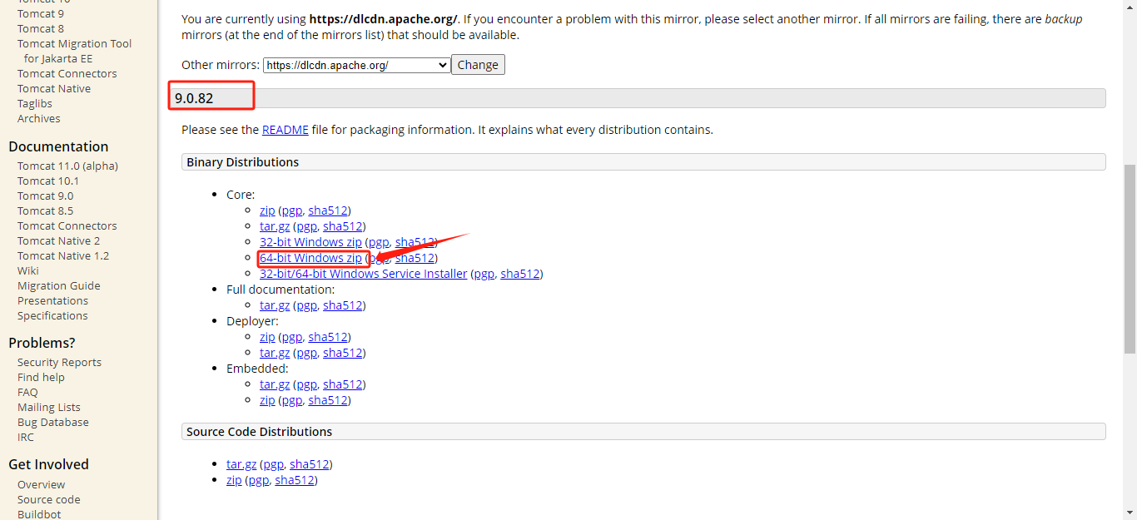This screenshot has width=1137, height=520.
Task: Open sha512 for 32-bit/64-bit Service Installer
Action: coord(519,274)
